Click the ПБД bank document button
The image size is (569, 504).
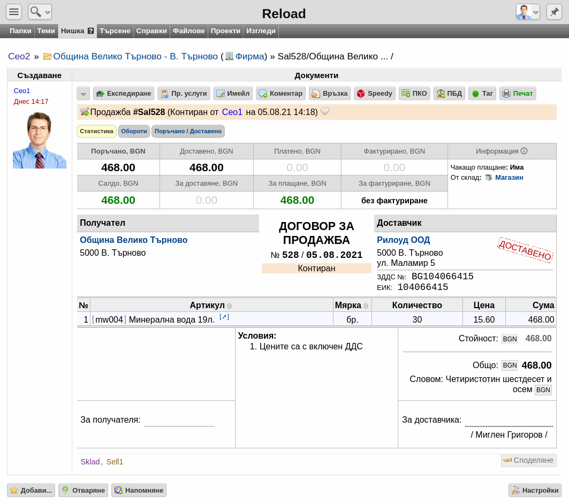(x=449, y=94)
